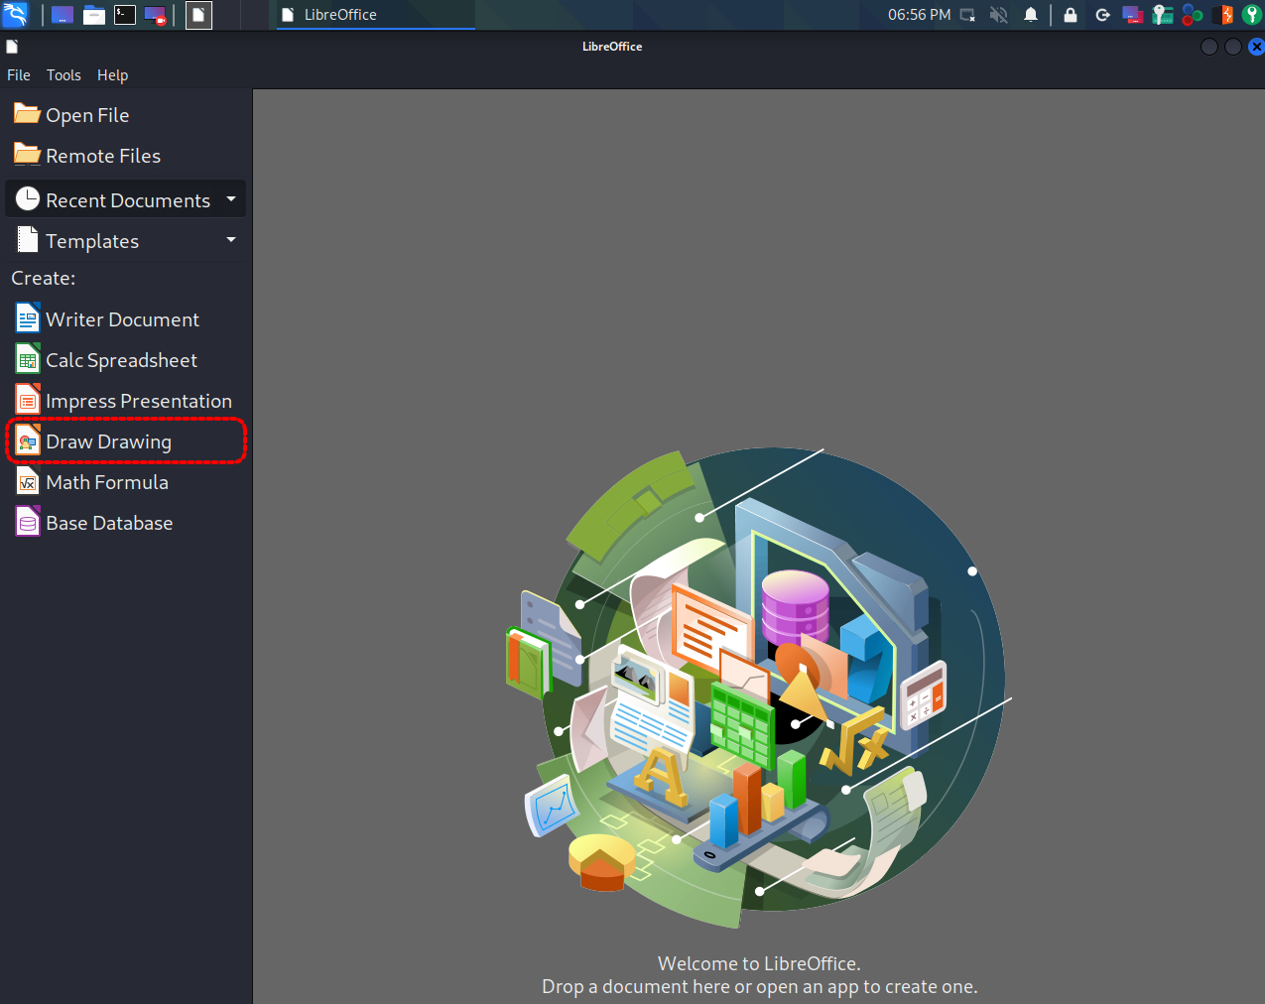This screenshot has width=1265, height=1004.
Task: Start a new Impress Presentation
Action: point(124,401)
